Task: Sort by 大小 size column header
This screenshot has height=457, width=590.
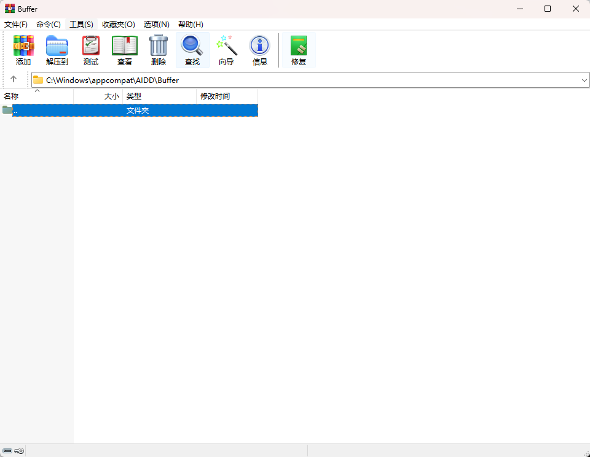Action: coord(98,96)
